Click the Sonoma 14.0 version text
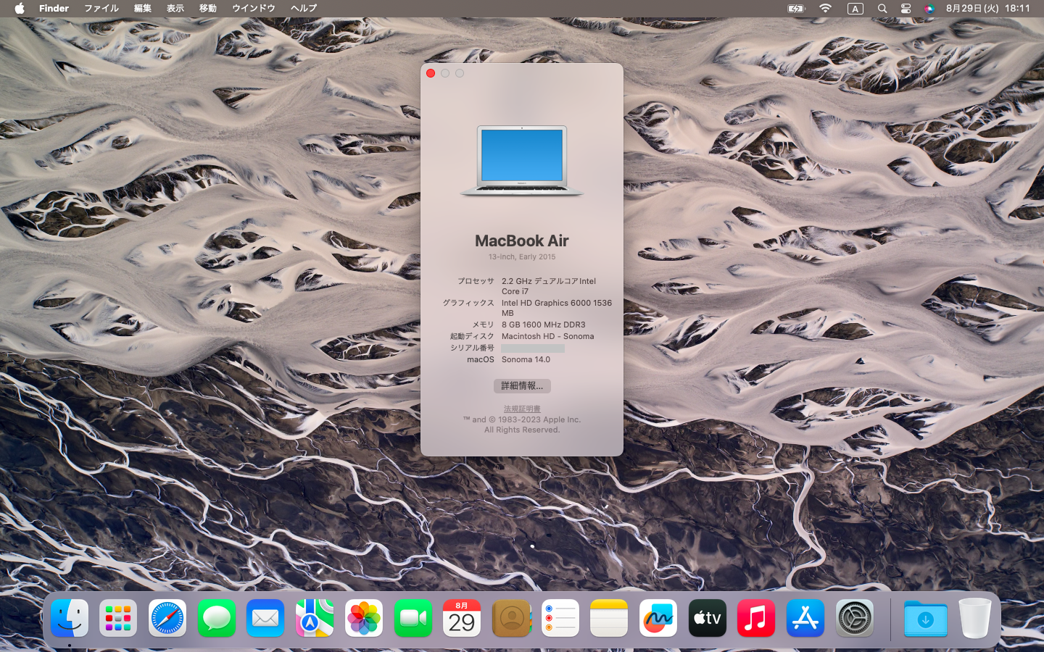This screenshot has width=1044, height=652. (x=526, y=359)
